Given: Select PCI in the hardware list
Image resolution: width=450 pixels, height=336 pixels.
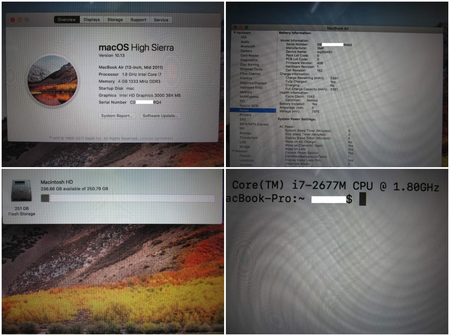Looking at the screenshot, I should [x=243, y=101].
